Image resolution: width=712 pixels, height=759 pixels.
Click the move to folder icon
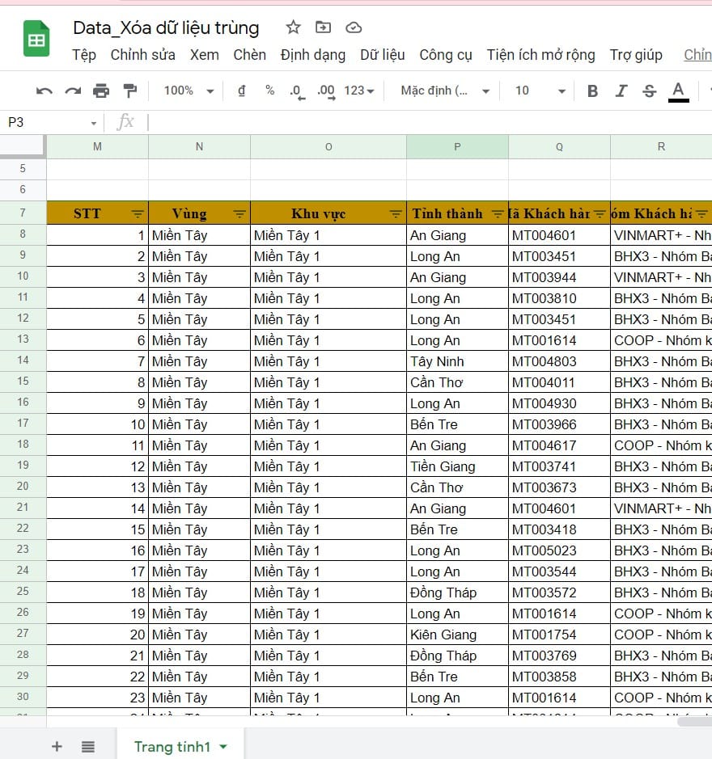click(323, 27)
